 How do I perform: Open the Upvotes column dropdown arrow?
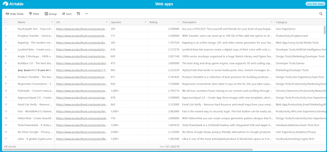(145, 22)
